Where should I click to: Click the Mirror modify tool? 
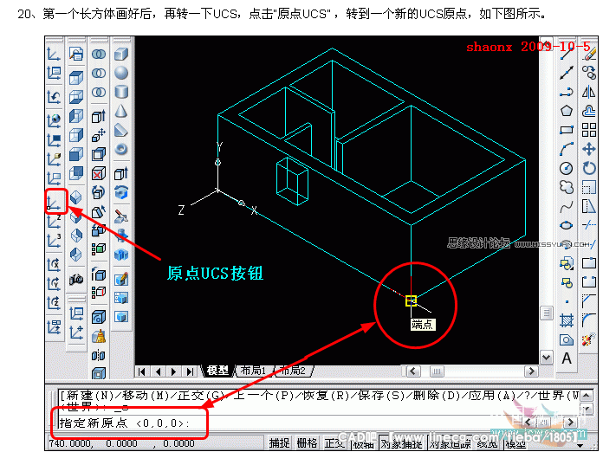coord(589,93)
